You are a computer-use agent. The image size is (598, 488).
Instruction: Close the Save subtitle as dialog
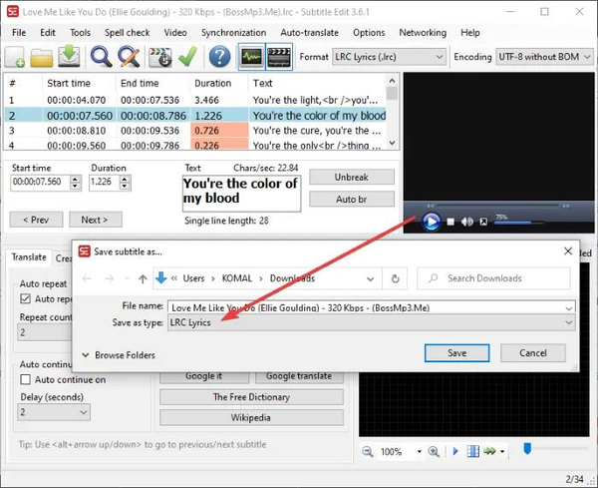point(568,250)
